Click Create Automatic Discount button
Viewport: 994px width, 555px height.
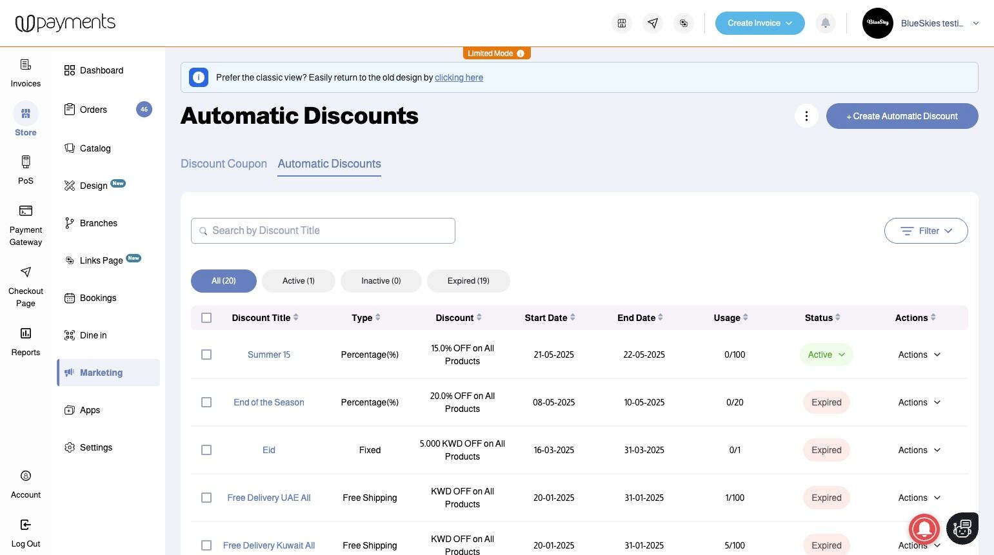[902, 116]
